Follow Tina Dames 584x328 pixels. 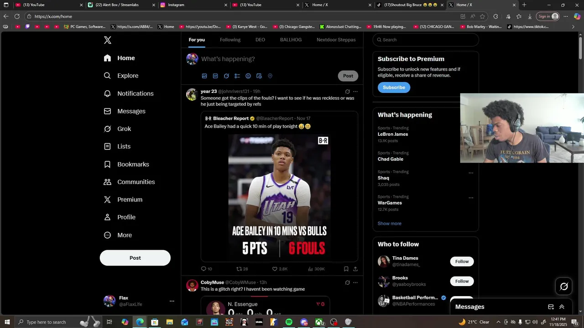462,261
